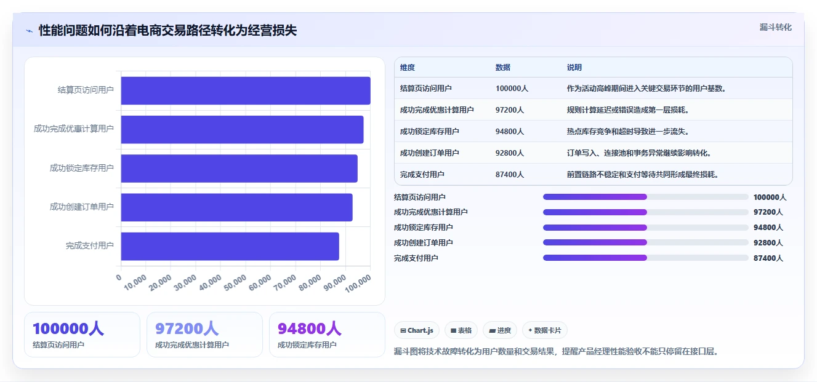Select the 成功锁定库存用户 cell in the table

(x=430, y=132)
